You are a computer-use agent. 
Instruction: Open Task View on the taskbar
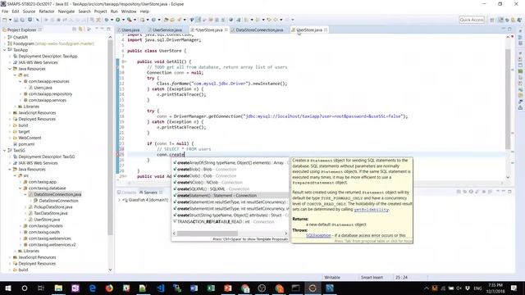(41, 288)
